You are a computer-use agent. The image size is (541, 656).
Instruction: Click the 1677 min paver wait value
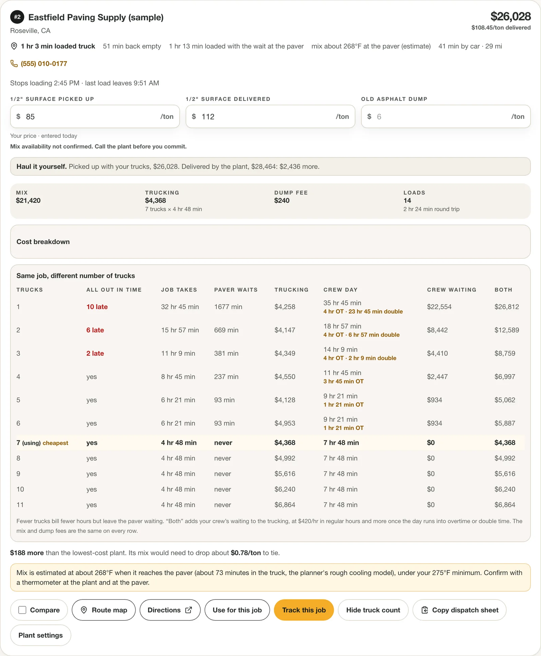coord(228,307)
